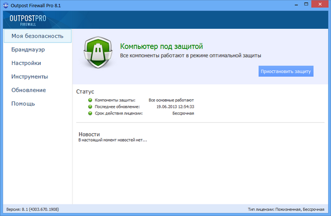Click the Компоненты защиты label

(x=115, y=100)
